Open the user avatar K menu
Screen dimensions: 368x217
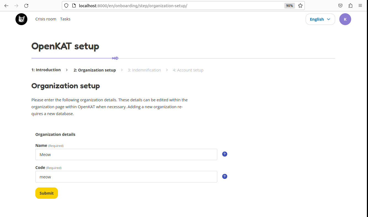click(x=345, y=19)
